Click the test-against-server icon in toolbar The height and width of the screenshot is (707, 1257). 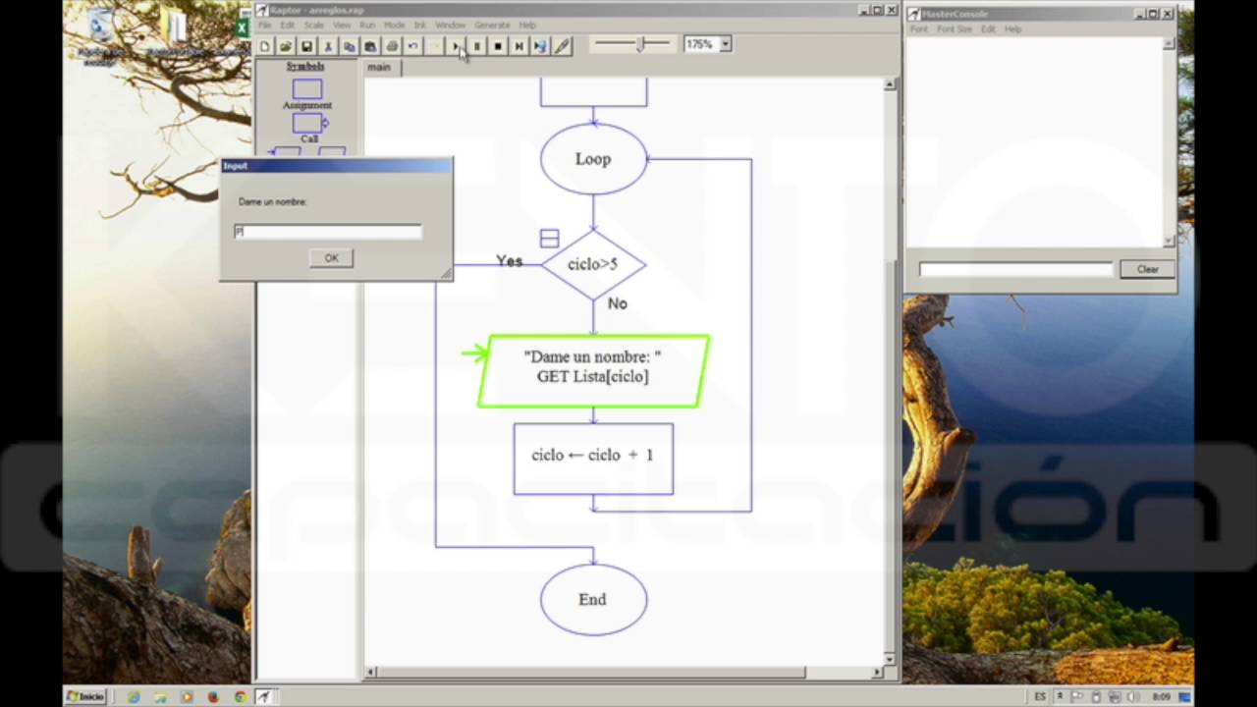click(x=540, y=46)
